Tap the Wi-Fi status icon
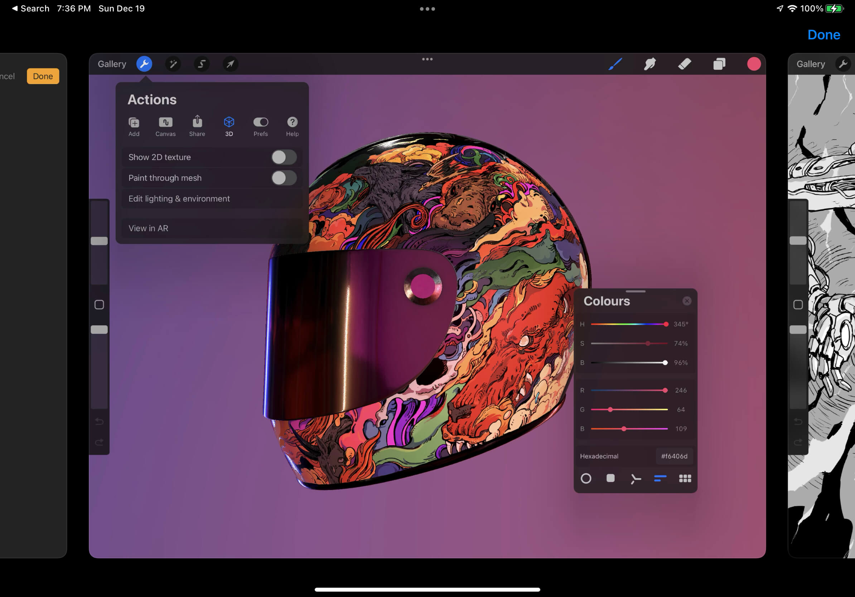 click(792, 8)
